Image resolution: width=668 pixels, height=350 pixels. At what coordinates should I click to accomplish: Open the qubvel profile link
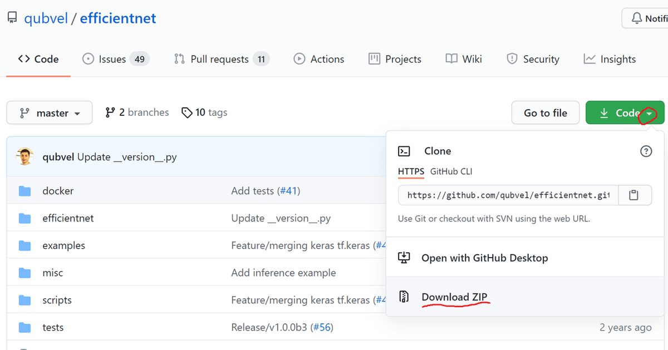(46, 18)
